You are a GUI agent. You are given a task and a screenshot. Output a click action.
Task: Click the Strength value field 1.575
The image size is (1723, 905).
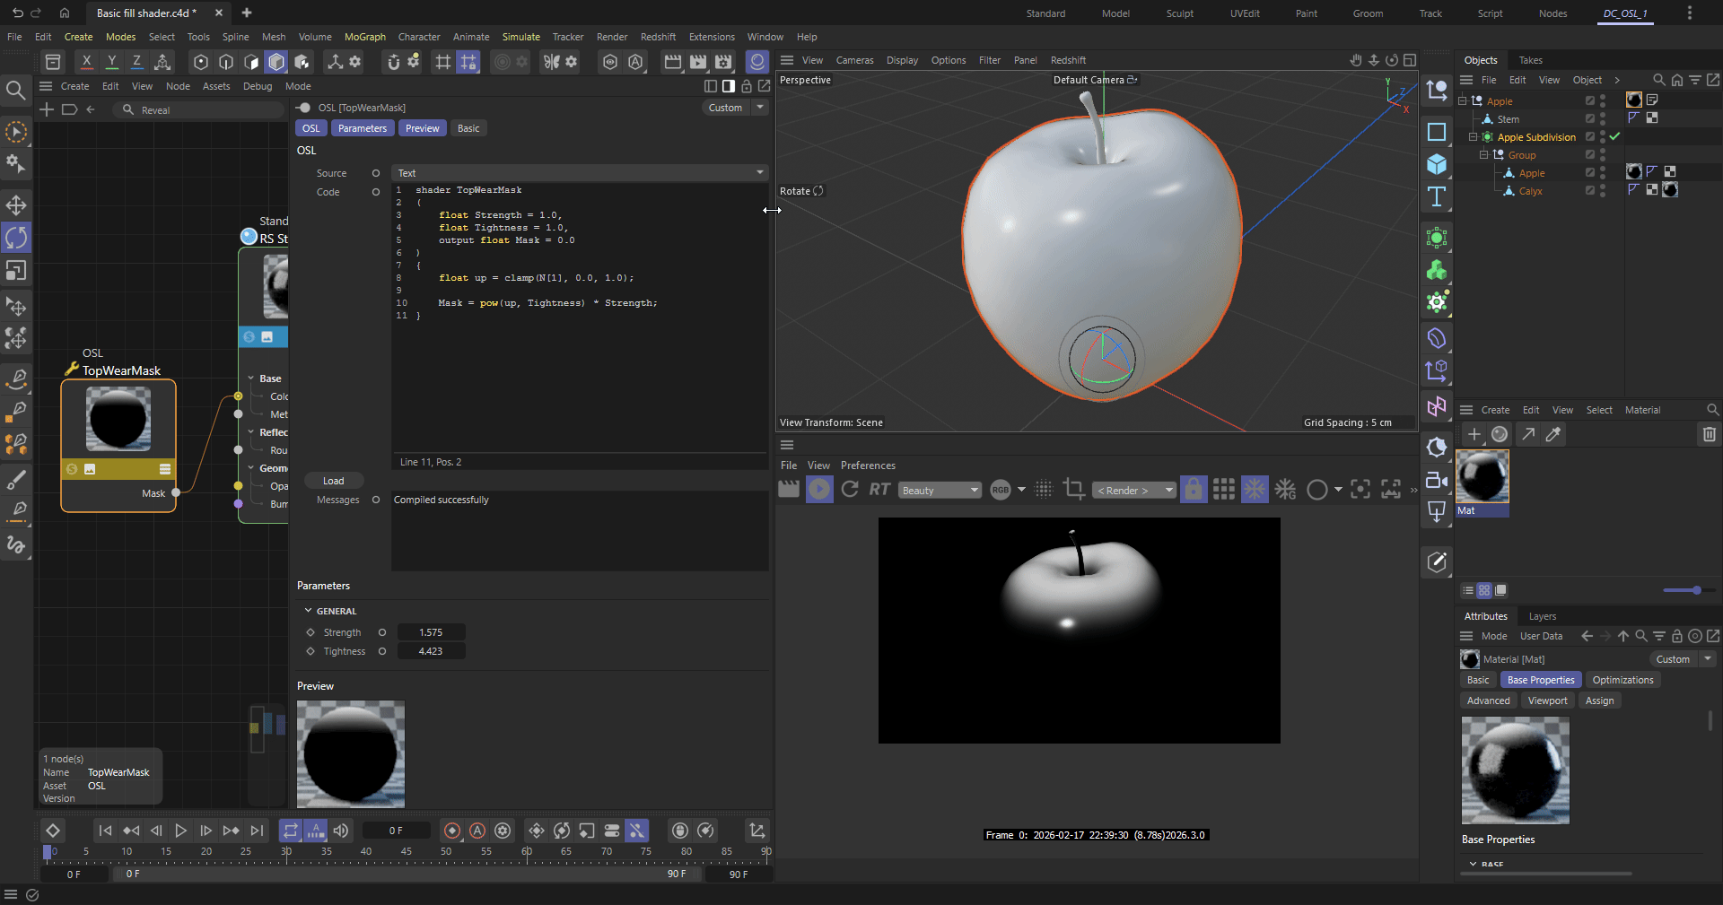click(431, 632)
